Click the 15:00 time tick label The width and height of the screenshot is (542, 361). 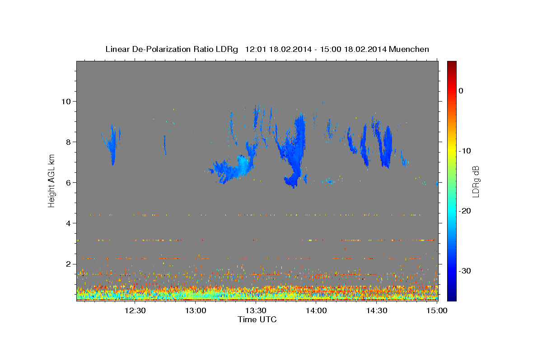(x=437, y=310)
